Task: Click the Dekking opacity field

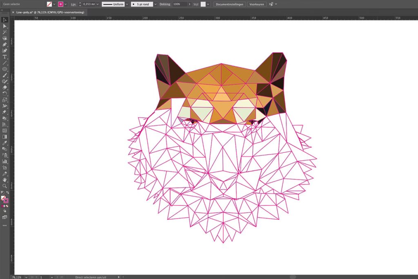Action: pos(179,4)
